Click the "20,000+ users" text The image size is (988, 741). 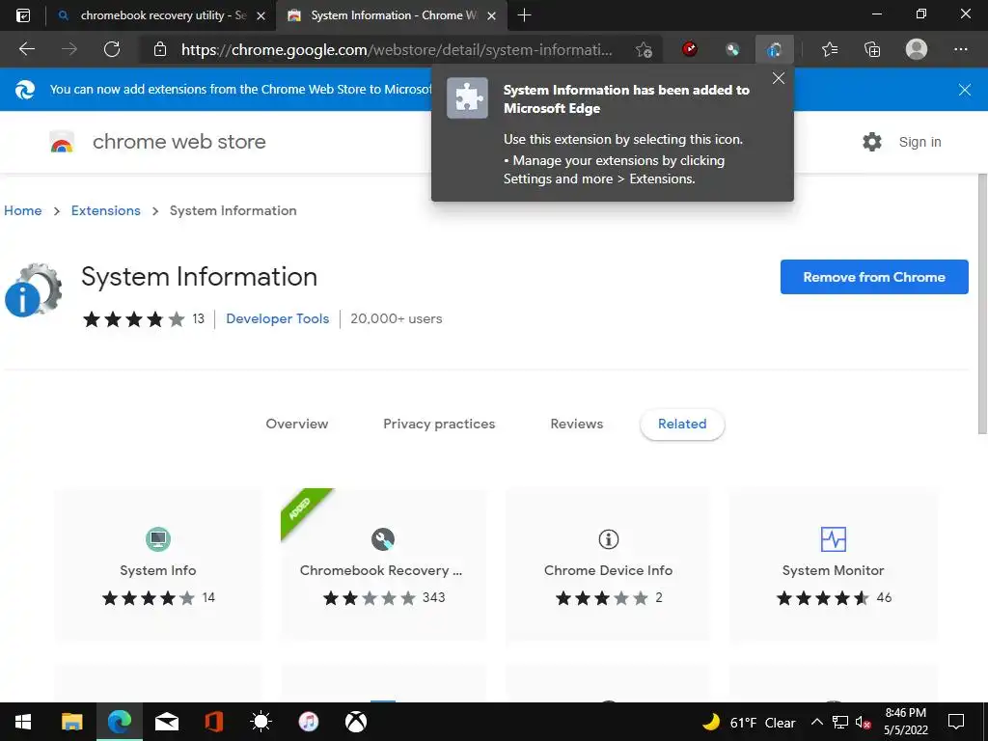(397, 318)
